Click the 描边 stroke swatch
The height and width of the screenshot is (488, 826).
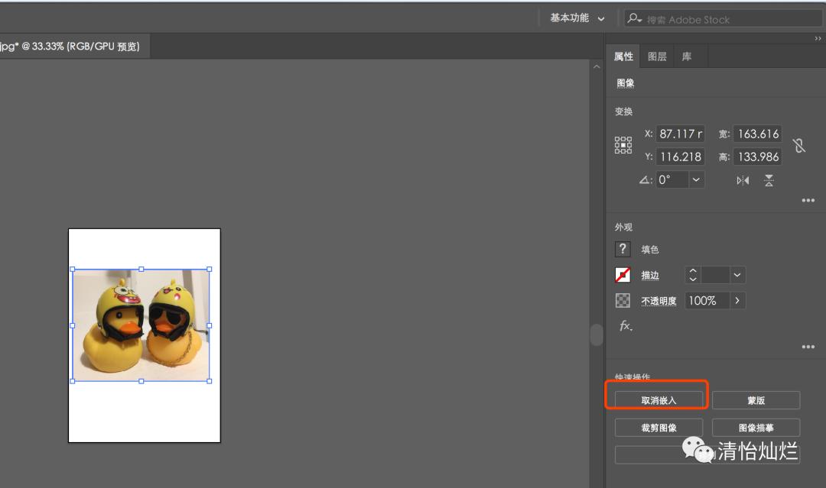(x=623, y=275)
